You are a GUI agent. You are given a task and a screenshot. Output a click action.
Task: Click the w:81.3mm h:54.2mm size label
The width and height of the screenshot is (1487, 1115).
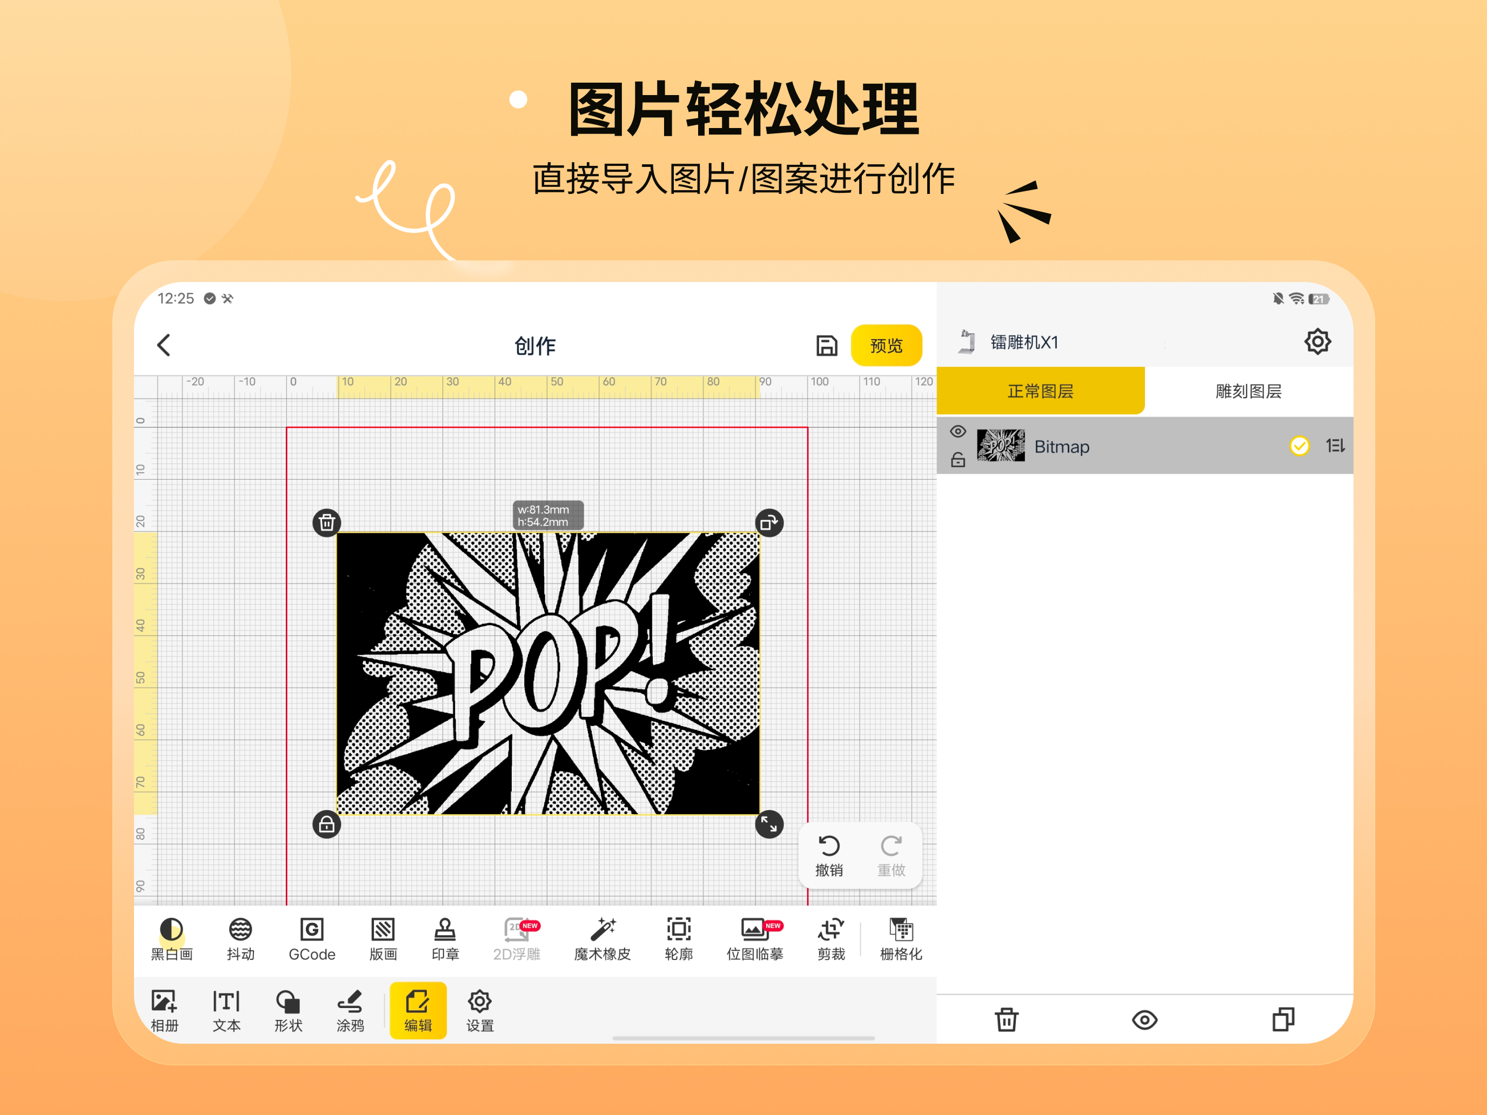pos(548,515)
